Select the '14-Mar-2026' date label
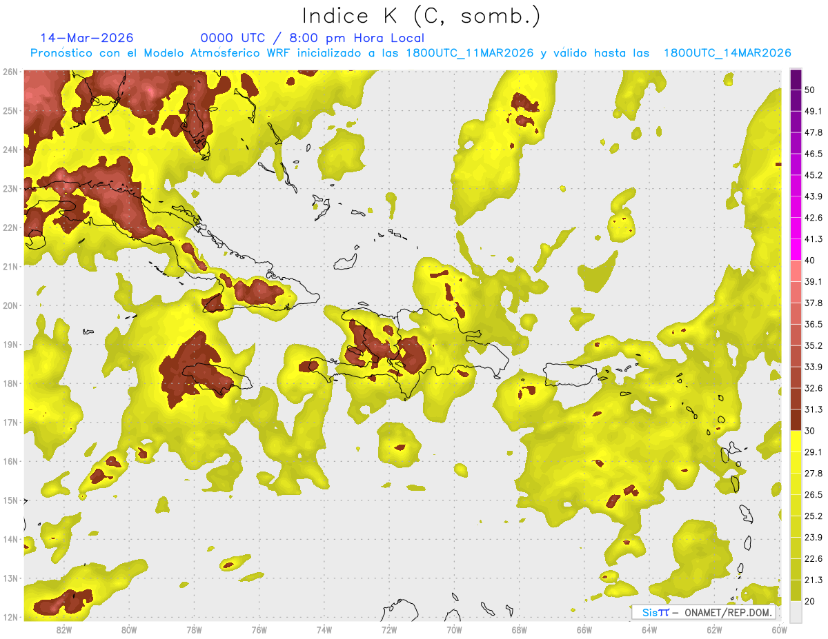Screen dimensions: 828x639 [87, 38]
